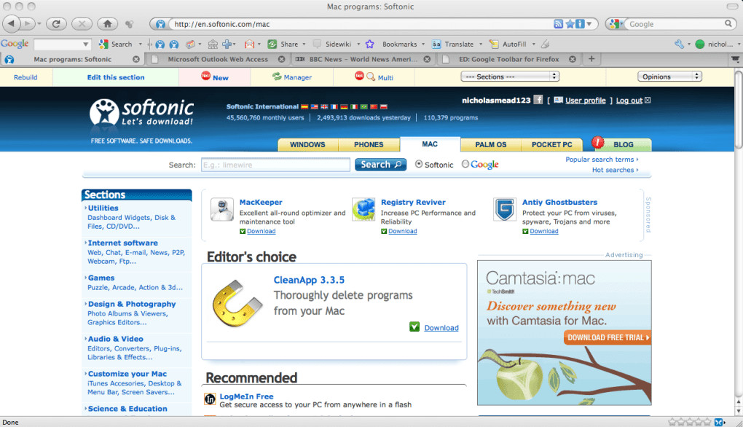Open Google Toolbar wrench settings icon
This screenshot has width=743, height=427.
coord(679,44)
